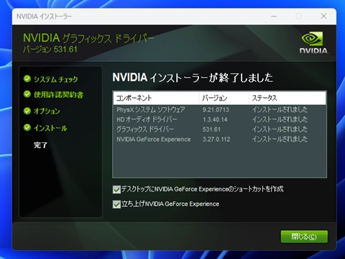The height and width of the screenshot is (259, 345).
Task: Click install status of PhysX row
Action: click(280, 109)
